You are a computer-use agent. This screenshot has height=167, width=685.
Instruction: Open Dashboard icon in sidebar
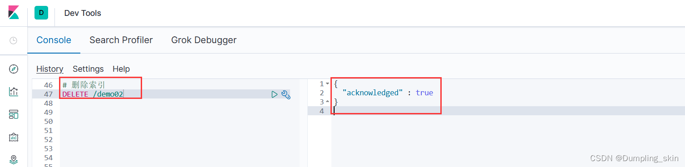[14, 114]
